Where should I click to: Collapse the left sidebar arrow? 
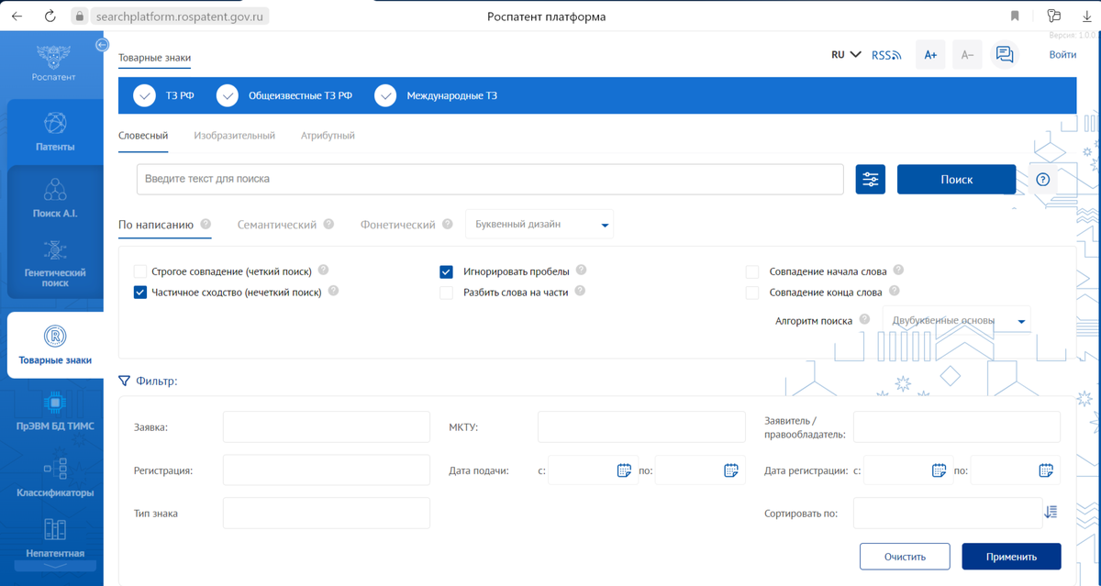(102, 45)
